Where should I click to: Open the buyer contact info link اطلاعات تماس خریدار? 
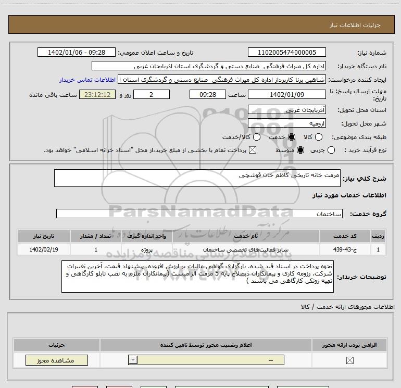pos(87,80)
